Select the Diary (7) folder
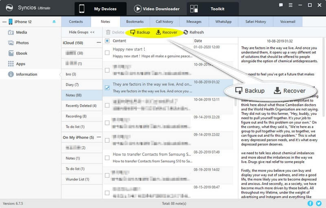The height and width of the screenshot is (208, 326). click(82, 85)
